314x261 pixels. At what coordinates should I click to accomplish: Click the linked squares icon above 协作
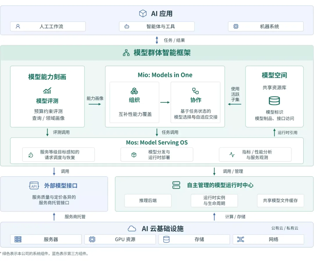point(195,91)
